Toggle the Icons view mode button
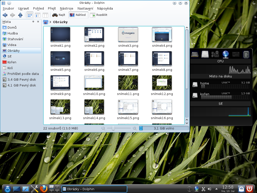Viewport: 257px width, 193px height. pyautogui.click(x=30, y=15)
